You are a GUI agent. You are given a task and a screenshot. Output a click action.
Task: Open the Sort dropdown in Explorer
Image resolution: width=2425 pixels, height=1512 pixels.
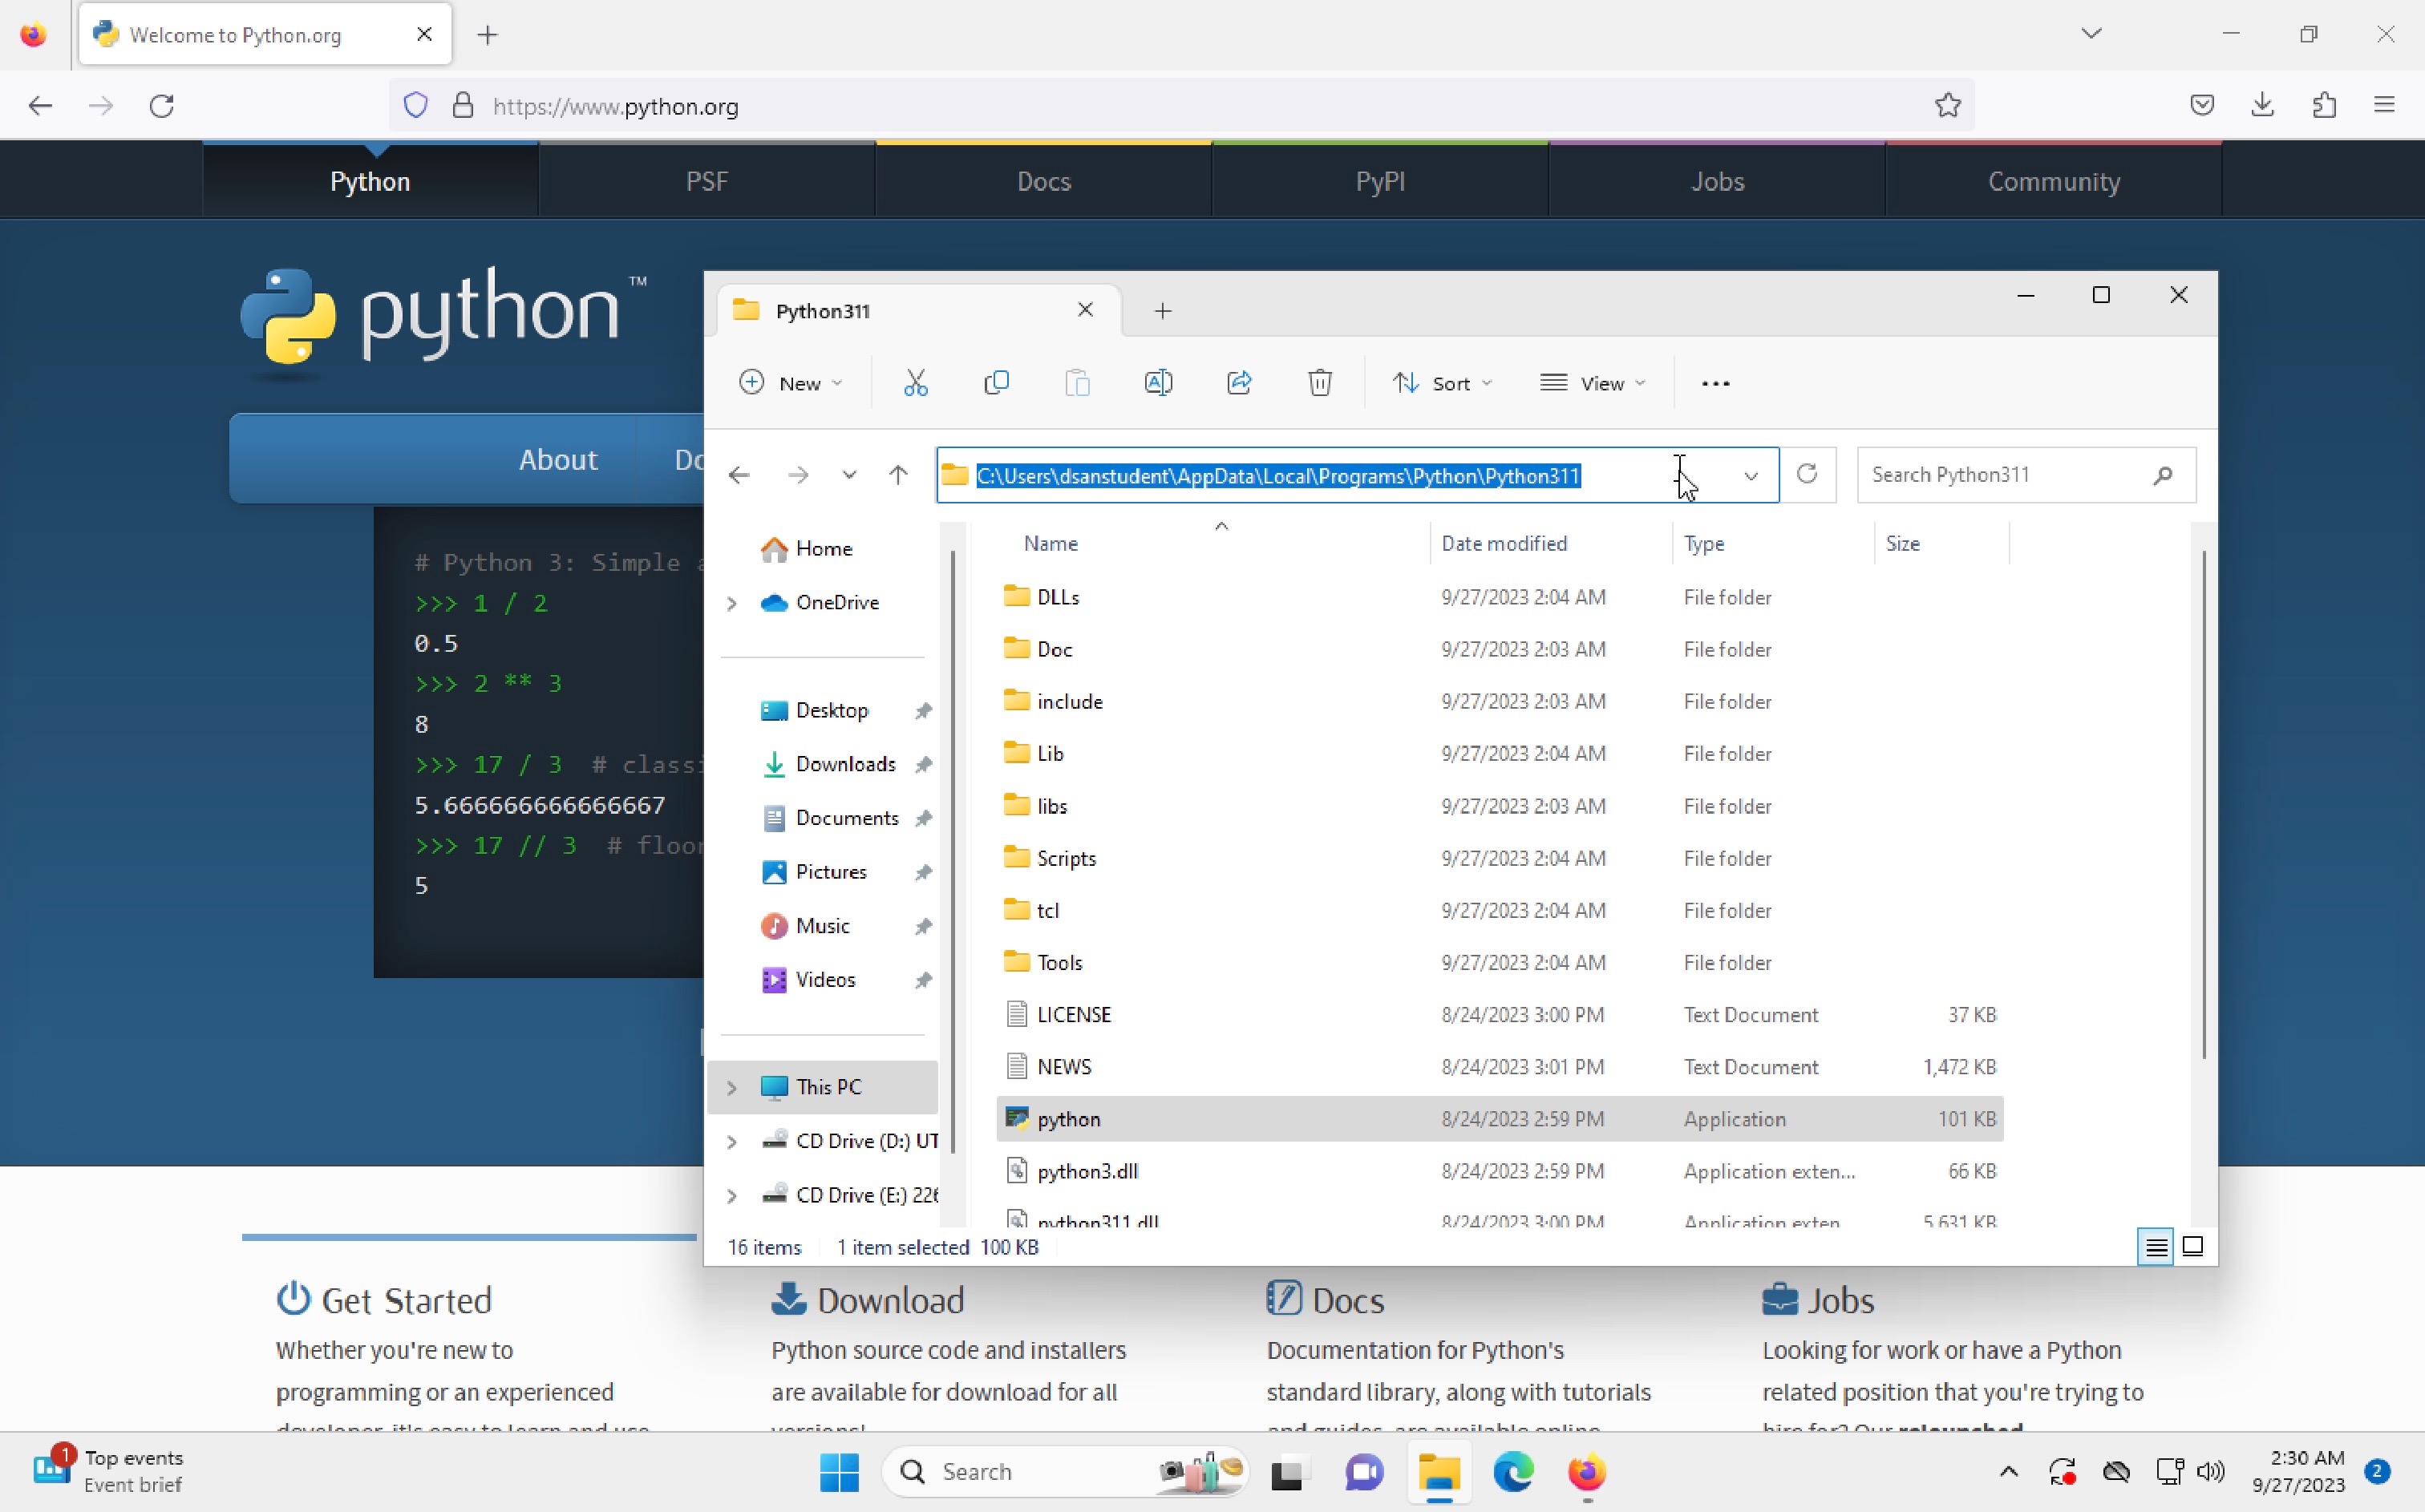(x=1443, y=383)
